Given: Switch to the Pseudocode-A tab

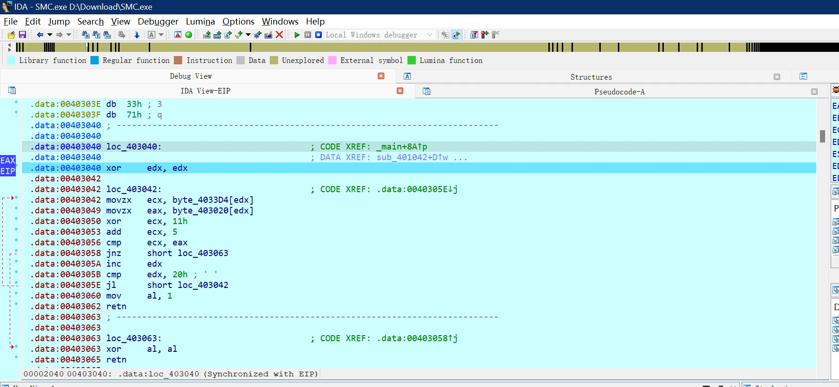Looking at the screenshot, I should point(619,92).
